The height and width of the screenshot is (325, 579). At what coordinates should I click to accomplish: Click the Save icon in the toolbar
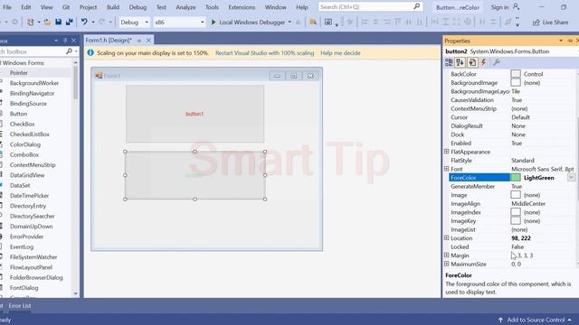(x=58, y=22)
